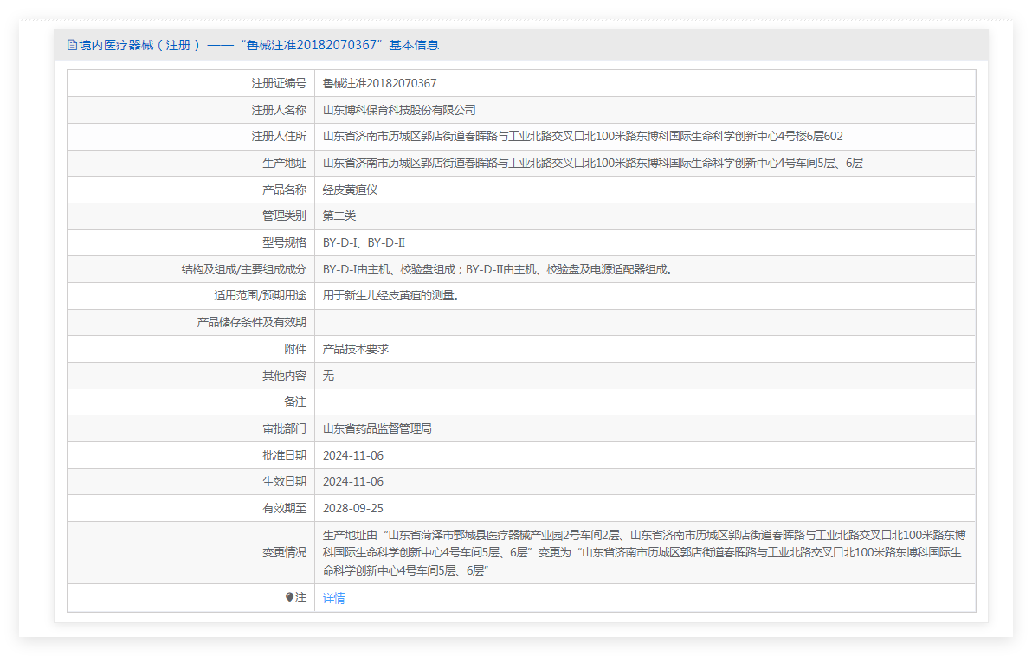Click the 审批部门 label cell
1032x656 pixels.
pyautogui.click(x=190, y=428)
